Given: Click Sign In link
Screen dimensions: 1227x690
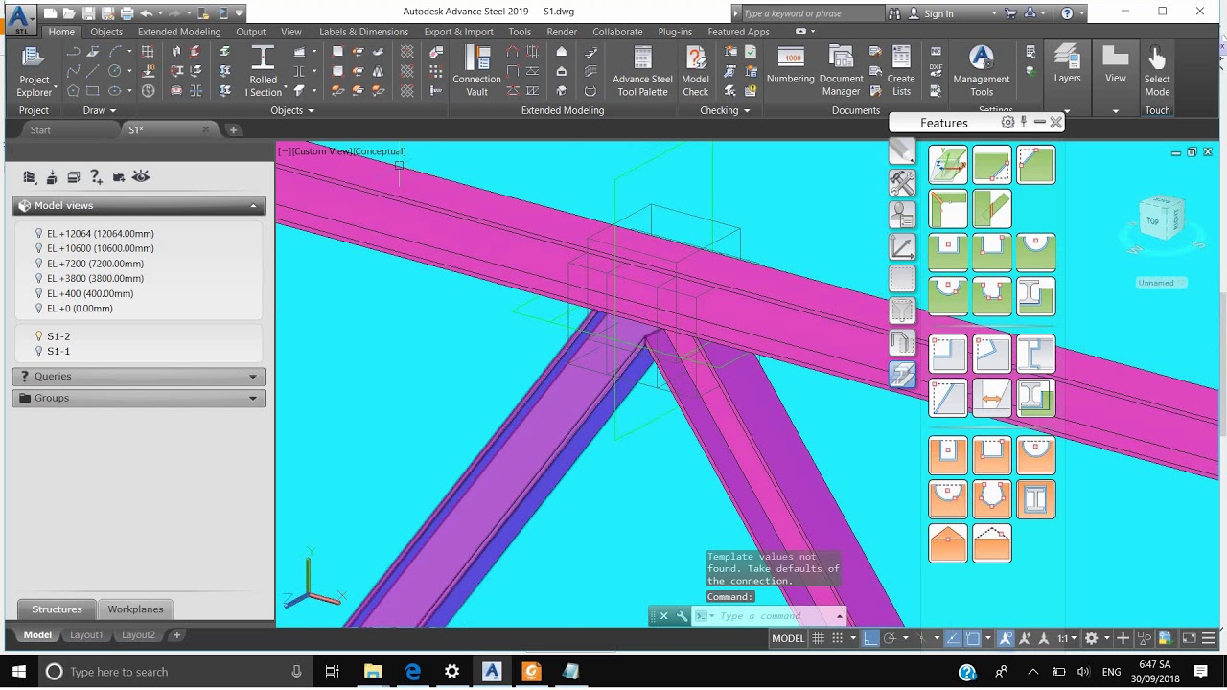Looking at the screenshot, I should coord(938,13).
